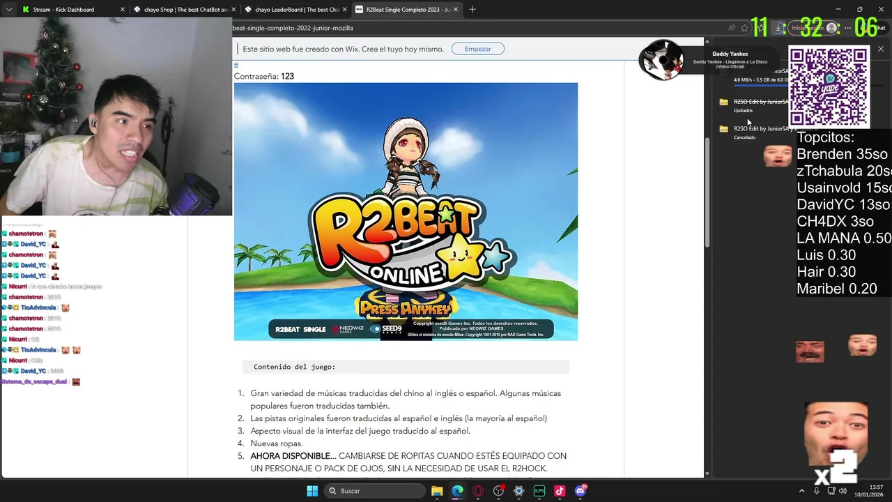892x502 pixels.
Task: Click the Empezar Wix button
Action: 477,49
